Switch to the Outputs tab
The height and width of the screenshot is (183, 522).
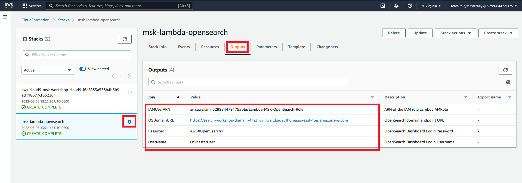pyautogui.click(x=238, y=47)
